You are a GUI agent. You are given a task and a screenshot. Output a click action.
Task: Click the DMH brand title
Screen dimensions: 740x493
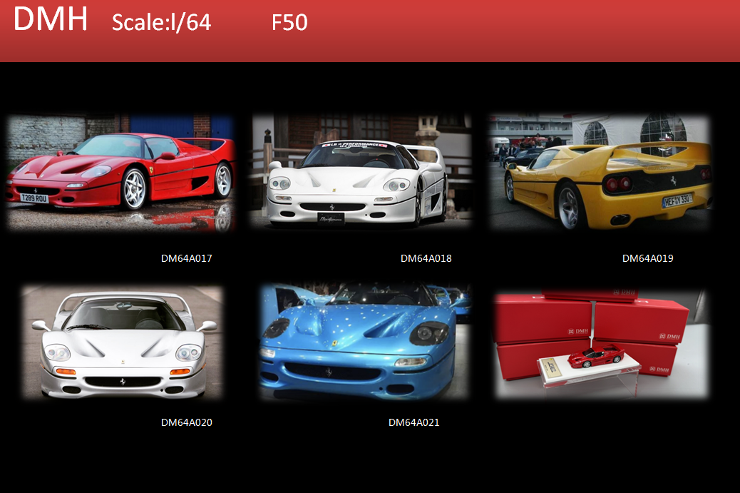pyautogui.click(x=50, y=20)
